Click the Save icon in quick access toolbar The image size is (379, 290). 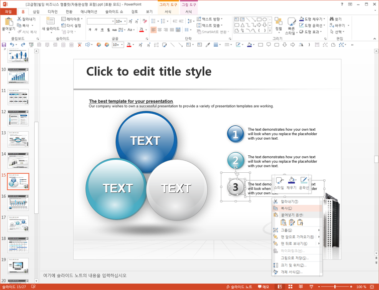pos(4,45)
